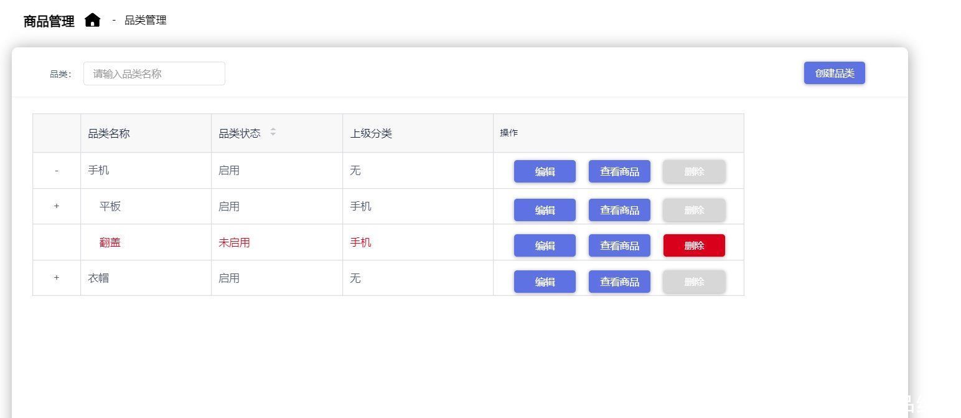Click the sort icon next to 品类状态 header
Viewport: 961px width, 418px height.
coord(273,133)
